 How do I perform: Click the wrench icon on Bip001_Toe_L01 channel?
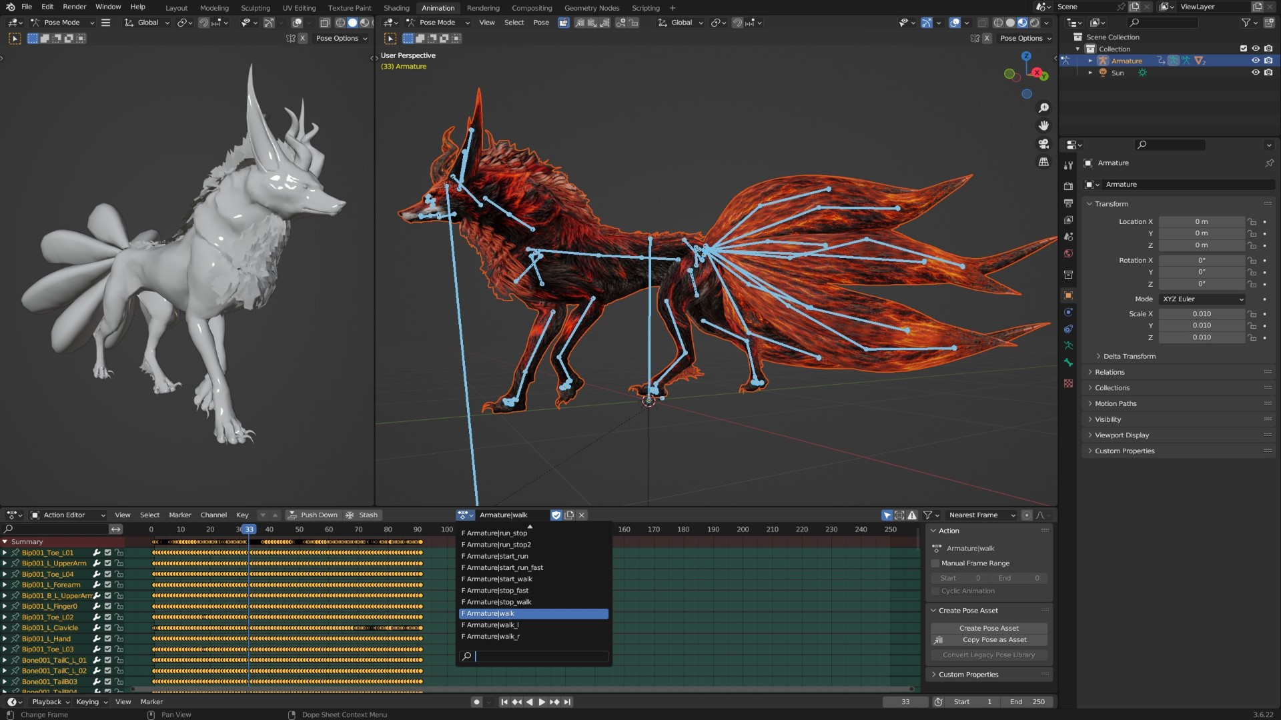(x=96, y=553)
